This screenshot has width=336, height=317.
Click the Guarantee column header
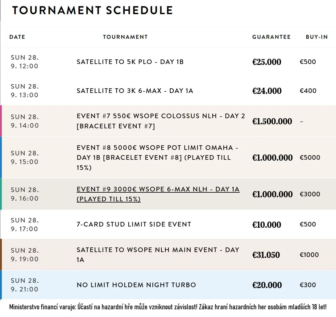[x=271, y=37]
